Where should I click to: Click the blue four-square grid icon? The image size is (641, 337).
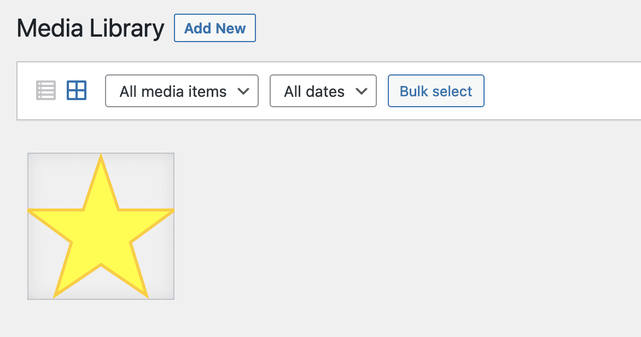[x=77, y=90]
